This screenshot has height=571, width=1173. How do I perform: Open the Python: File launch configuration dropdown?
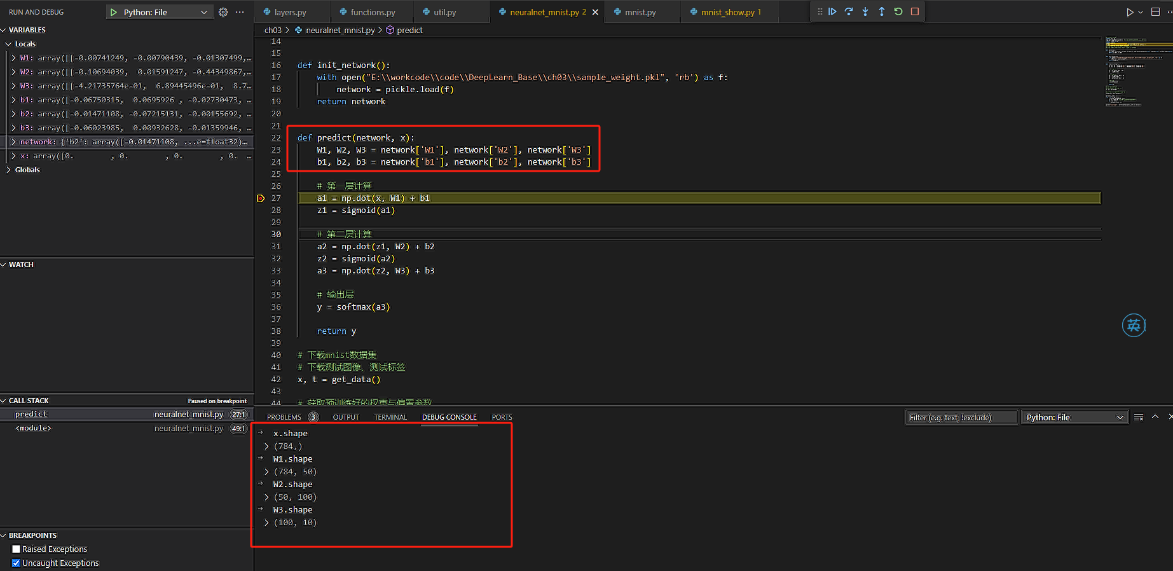(158, 12)
